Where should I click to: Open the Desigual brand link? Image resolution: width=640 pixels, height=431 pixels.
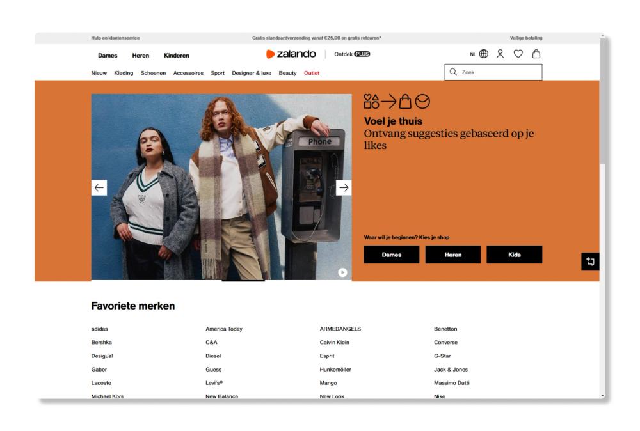click(x=102, y=356)
